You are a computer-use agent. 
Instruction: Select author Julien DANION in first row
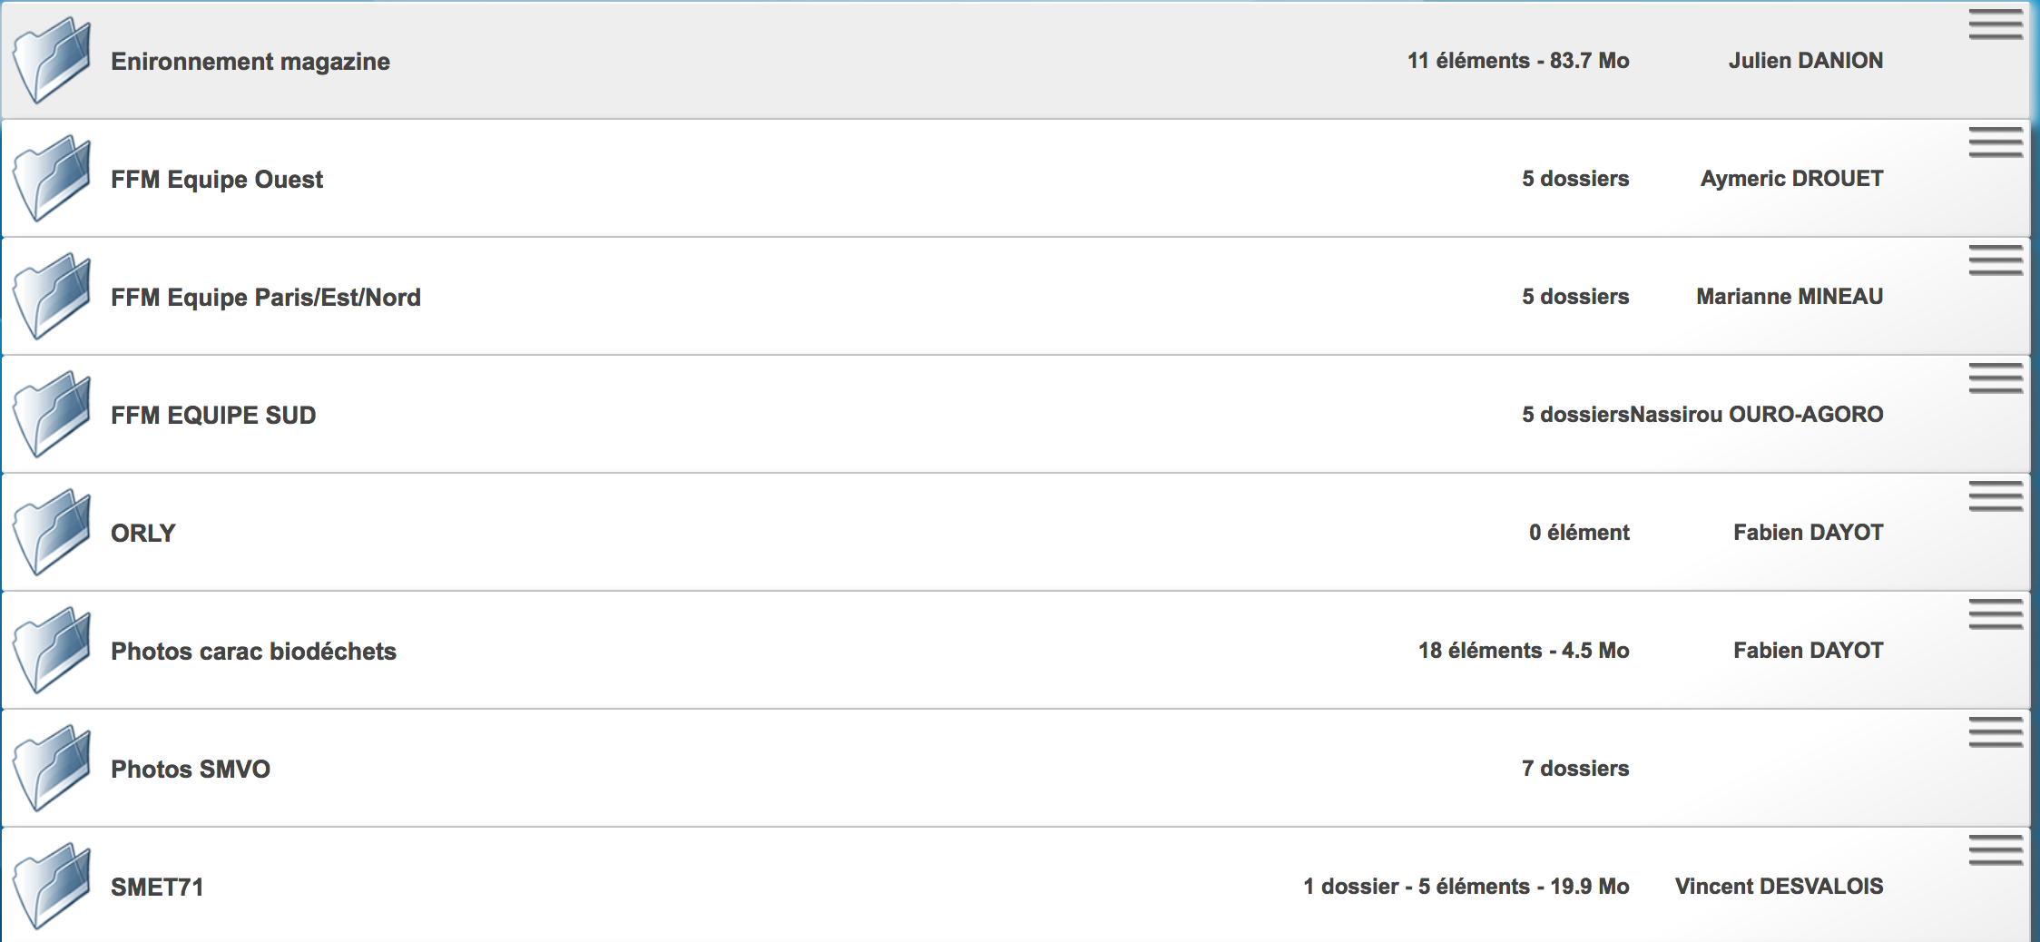click(1805, 61)
